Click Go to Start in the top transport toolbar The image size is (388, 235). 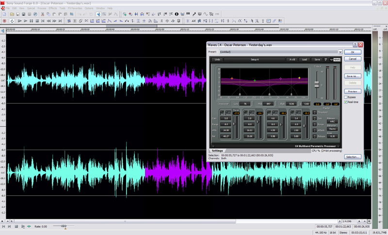43,21
